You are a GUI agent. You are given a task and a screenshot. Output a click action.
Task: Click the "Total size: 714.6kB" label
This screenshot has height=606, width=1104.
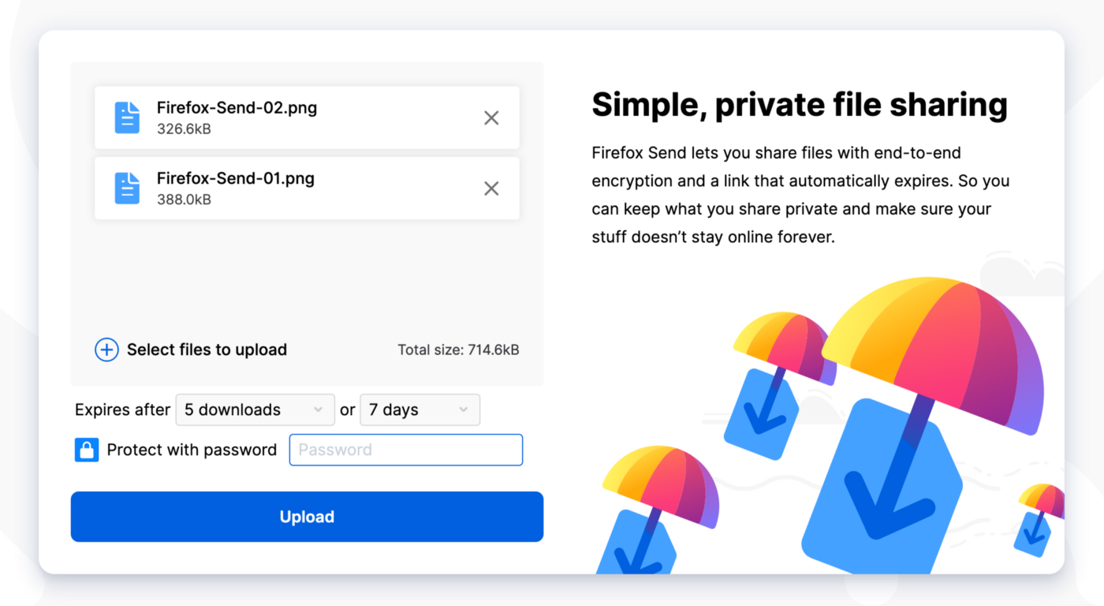[x=458, y=350]
